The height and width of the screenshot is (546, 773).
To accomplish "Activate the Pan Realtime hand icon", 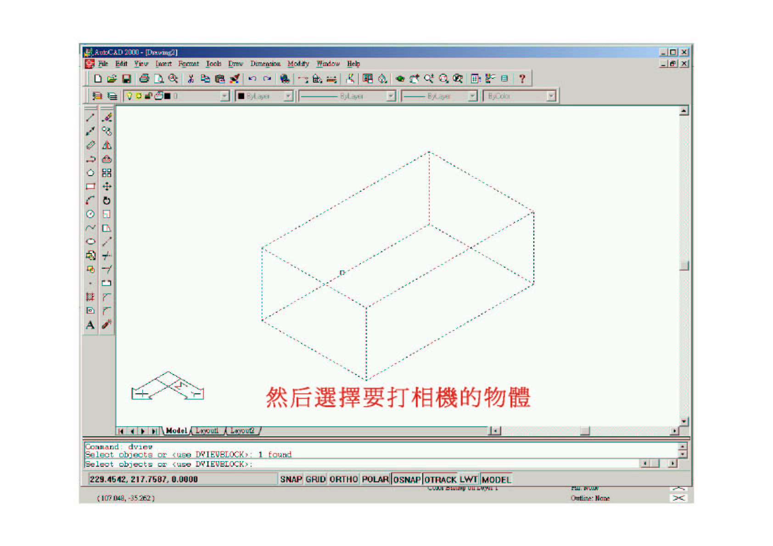I will [414, 79].
